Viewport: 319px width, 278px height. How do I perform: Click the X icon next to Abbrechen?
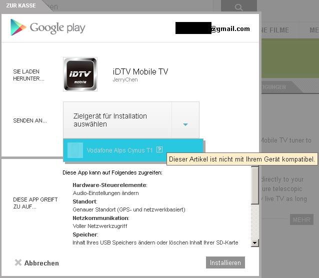(18, 262)
